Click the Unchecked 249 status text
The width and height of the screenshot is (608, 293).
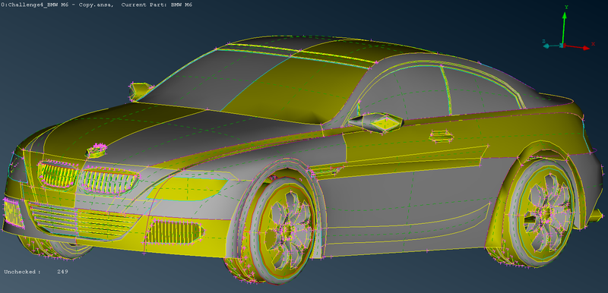[36, 272]
